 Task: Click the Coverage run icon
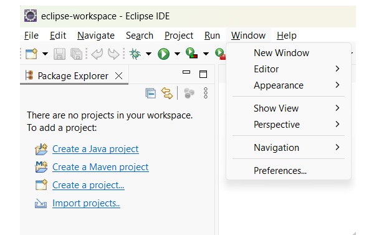point(191,53)
